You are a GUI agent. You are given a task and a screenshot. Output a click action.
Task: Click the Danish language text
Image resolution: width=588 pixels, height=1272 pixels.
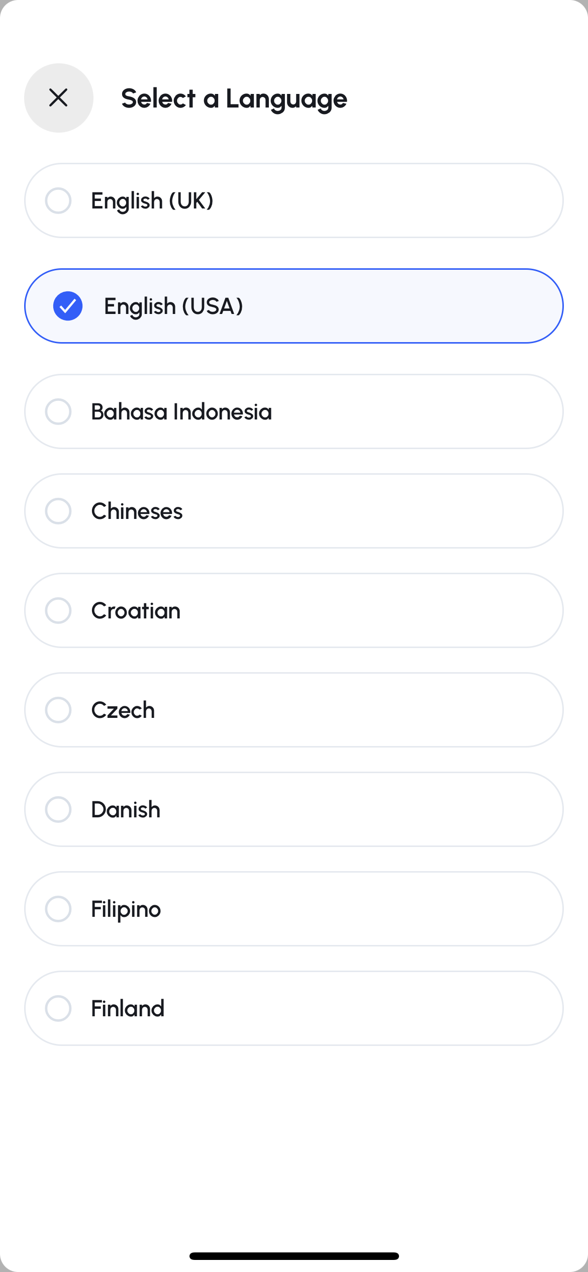(126, 810)
